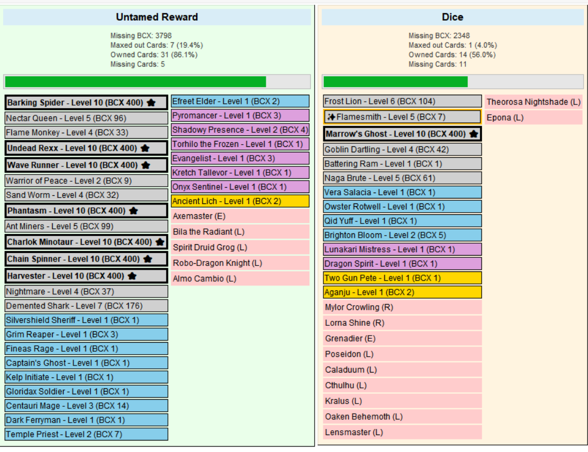The height and width of the screenshot is (452, 588).
Task: Select Flame Monkey Level 4 row
Action: tap(86, 132)
